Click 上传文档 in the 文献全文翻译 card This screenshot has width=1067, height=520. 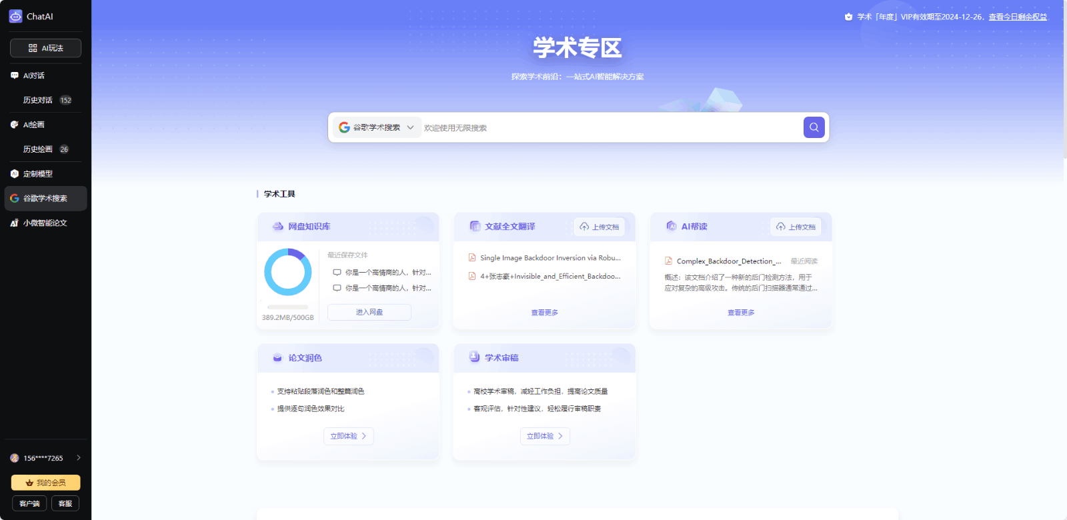point(600,227)
